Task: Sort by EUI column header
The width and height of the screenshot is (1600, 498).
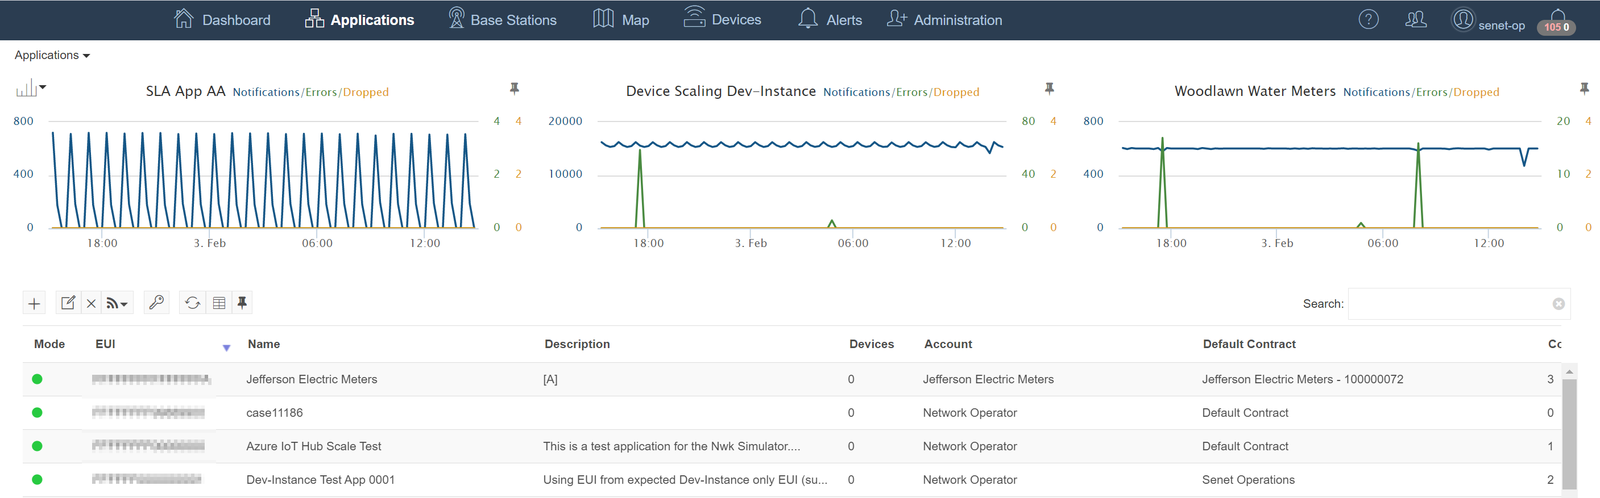Action: pyautogui.click(x=106, y=344)
